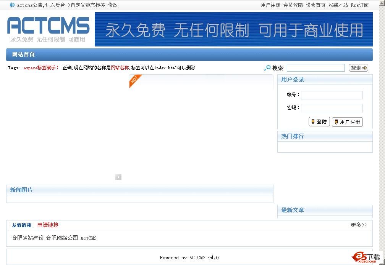385x265 pixels.
Task: Open the aspexe标签演示 red link
Action: coord(40,67)
